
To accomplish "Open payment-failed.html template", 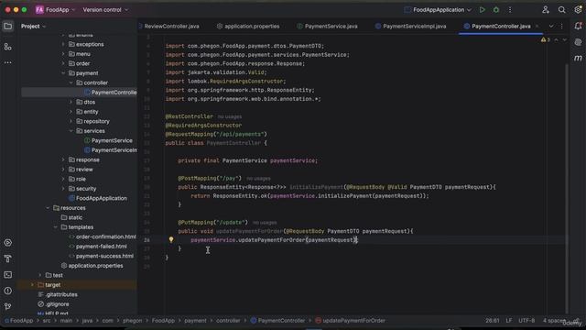I will [102, 247].
